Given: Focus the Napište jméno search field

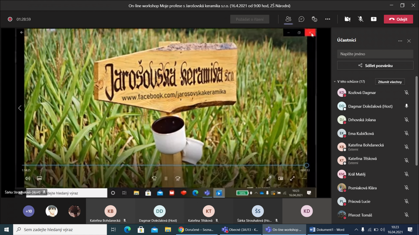Looking at the screenshot, I should 375,54.
